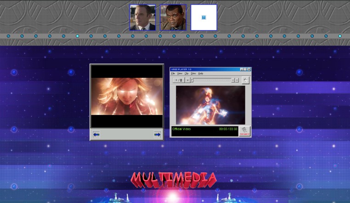
Task: Click the video frame in Kree Player
Action: coord(210,105)
